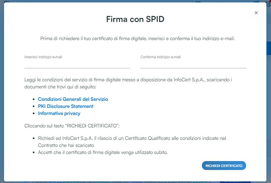Open the PKI Disclosure Statement link
Viewport: 271px width, 183px height.
(65, 106)
